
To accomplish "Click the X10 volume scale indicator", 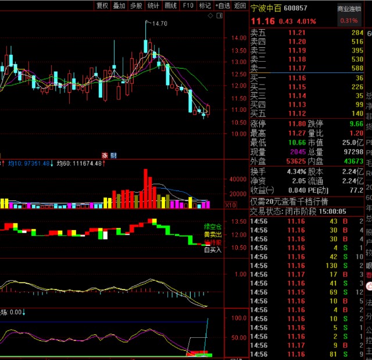I will (214, 205).
